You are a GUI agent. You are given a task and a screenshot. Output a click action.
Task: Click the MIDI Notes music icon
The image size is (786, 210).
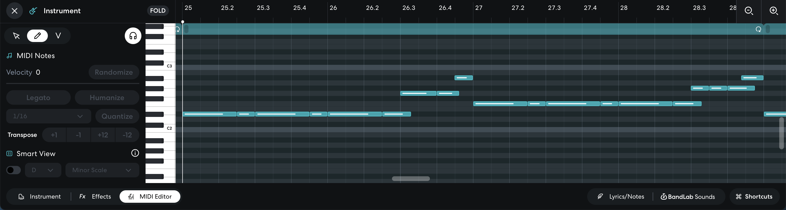click(x=9, y=56)
